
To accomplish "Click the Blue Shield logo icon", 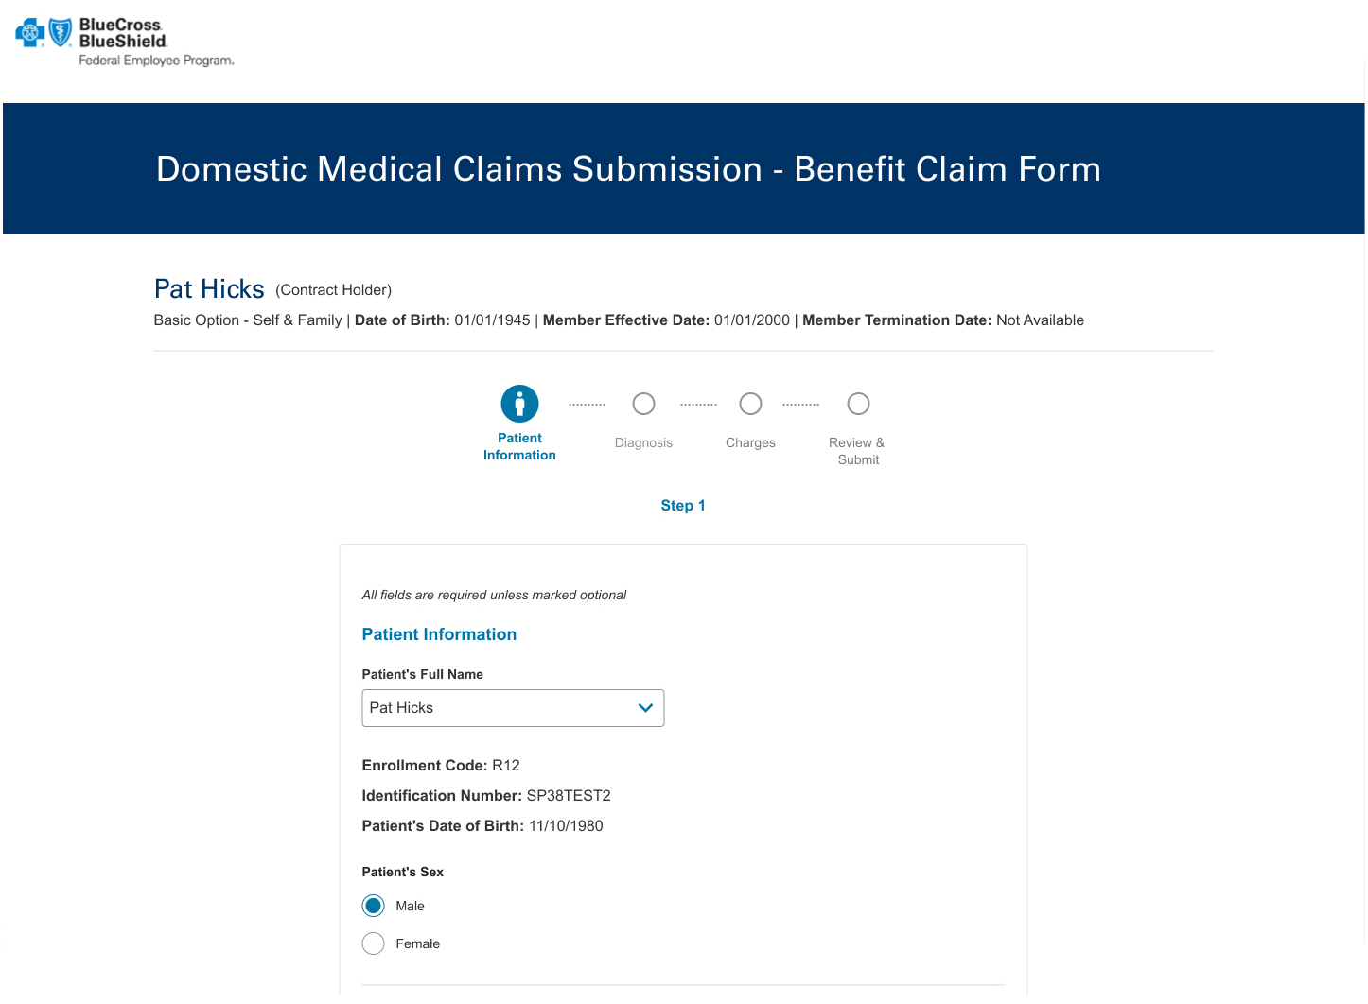I will [x=61, y=32].
